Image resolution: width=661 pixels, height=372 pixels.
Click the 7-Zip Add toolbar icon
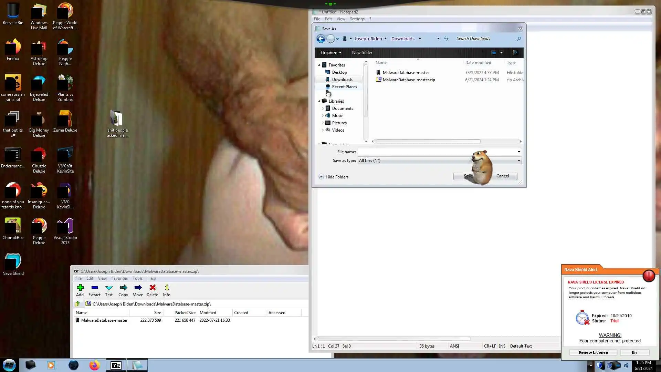[x=80, y=290]
